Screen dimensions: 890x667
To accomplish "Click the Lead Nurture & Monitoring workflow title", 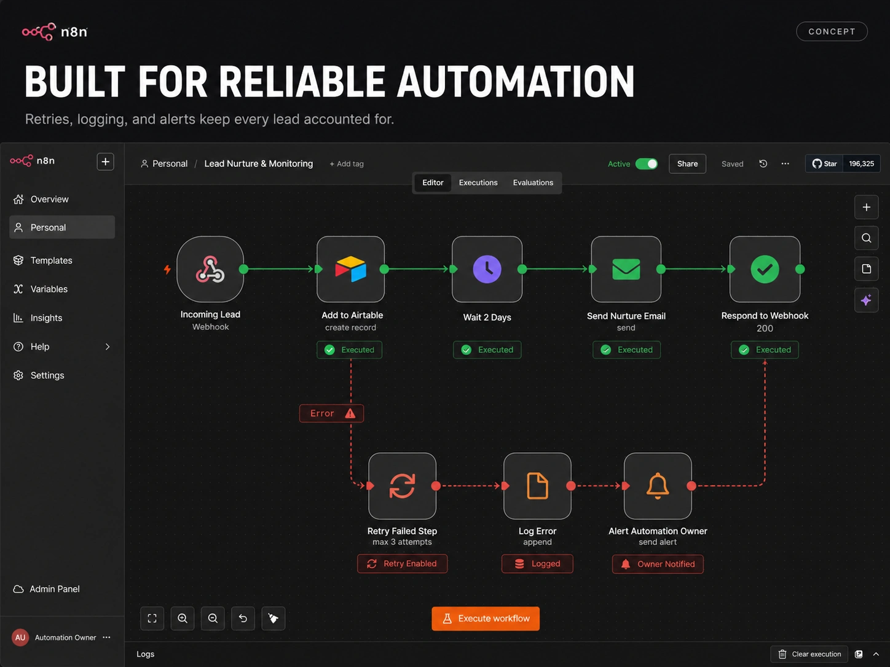I will [x=259, y=164].
